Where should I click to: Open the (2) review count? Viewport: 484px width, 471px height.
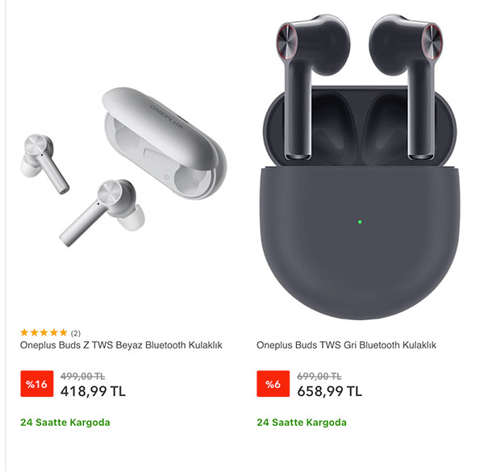tap(76, 333)
